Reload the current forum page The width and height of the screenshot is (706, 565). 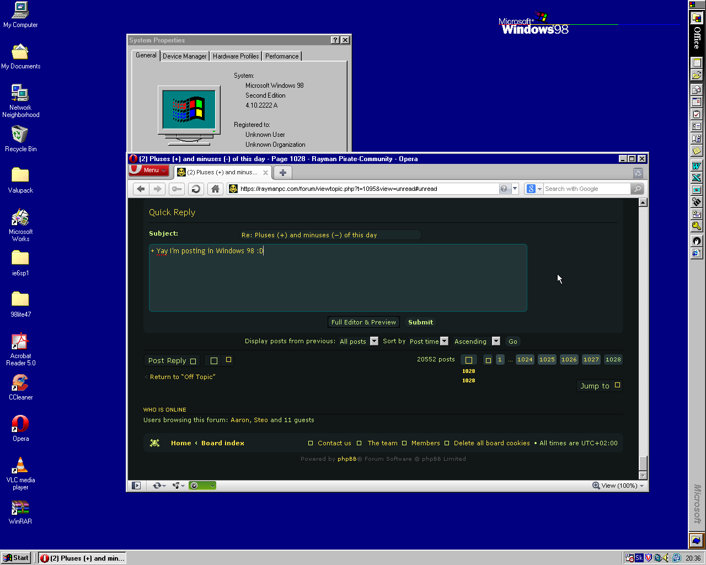coord(195,189)
